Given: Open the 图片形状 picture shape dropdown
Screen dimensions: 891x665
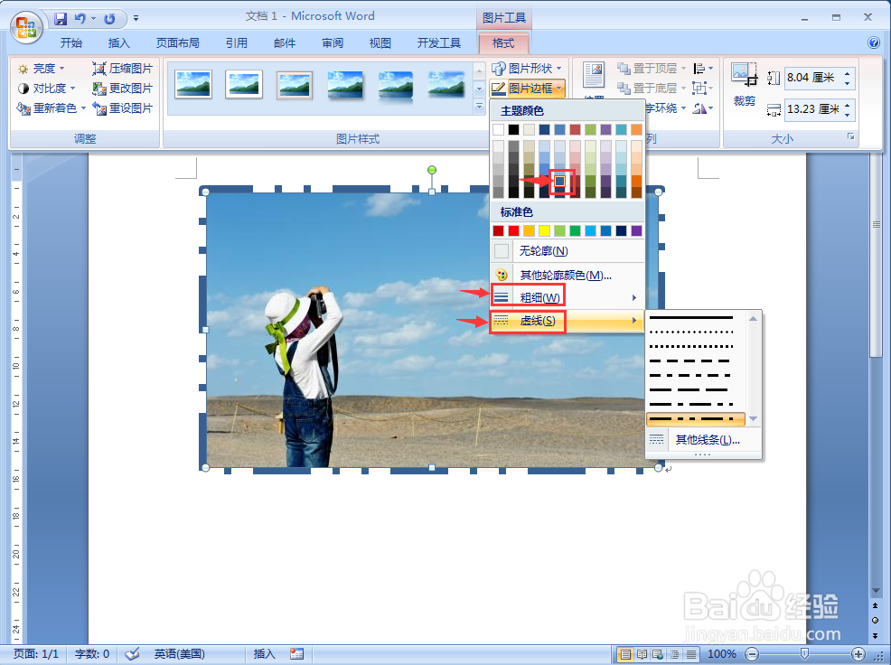Looking at the screenshot, I should (x=528, y=68).
